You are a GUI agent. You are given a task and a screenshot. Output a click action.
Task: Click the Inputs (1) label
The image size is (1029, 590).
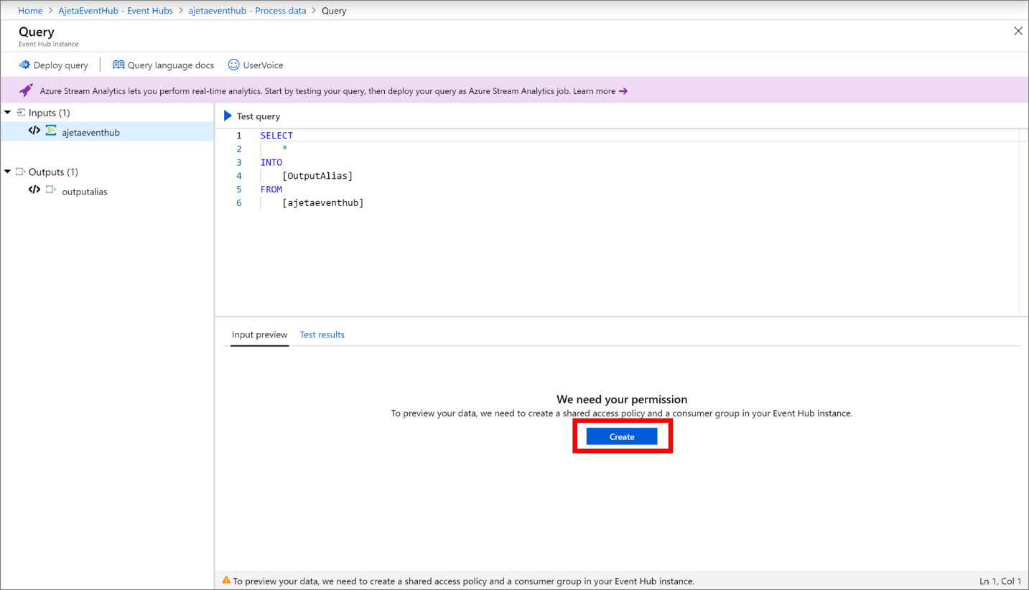point(49,113)
